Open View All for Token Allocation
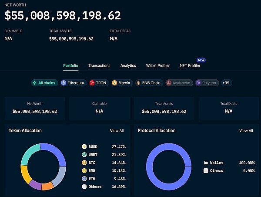Image resolution: width=261 pixels, height=197 pixels. click(117, 131)
